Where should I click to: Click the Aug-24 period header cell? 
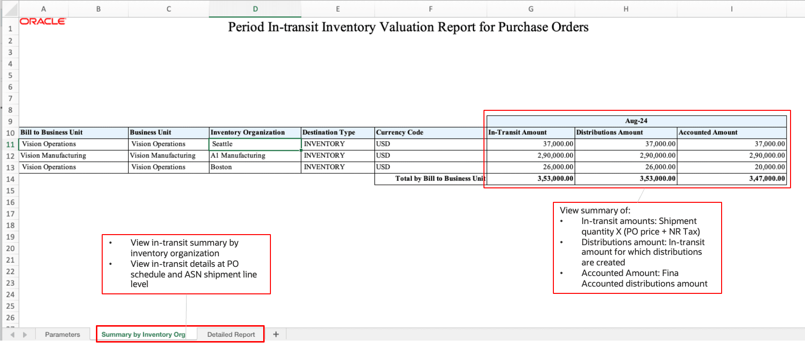[636, 121]
